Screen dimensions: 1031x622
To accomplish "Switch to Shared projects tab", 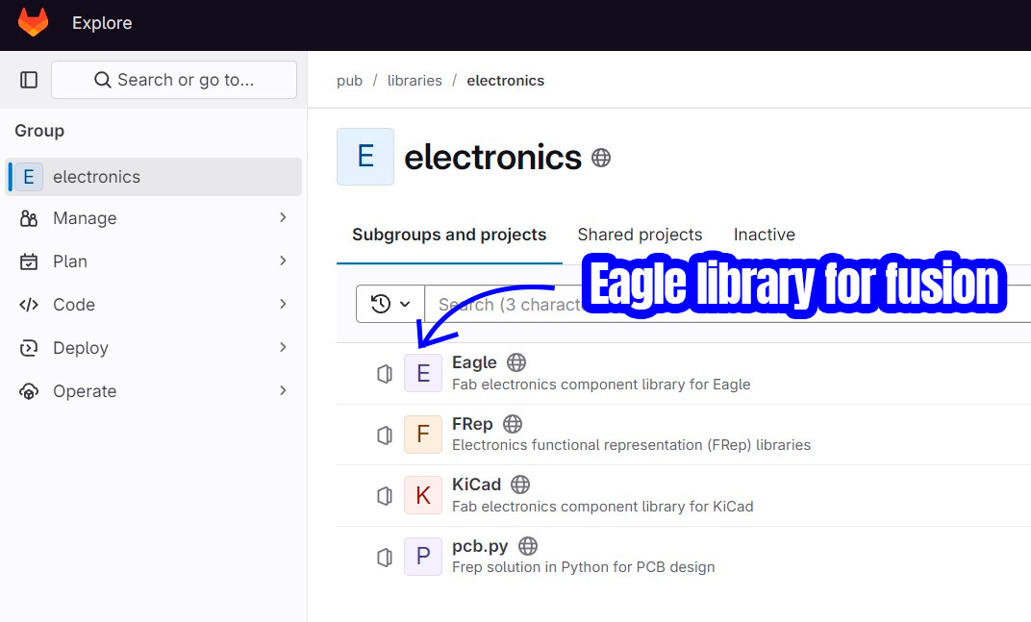I will [x=640, y=235].
